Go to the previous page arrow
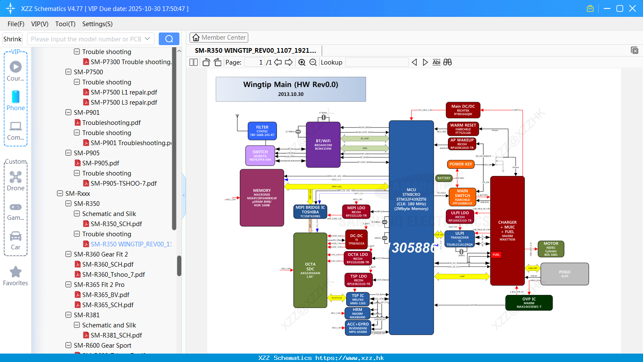Viewport: 643px width, 362px height. point(278,62)
